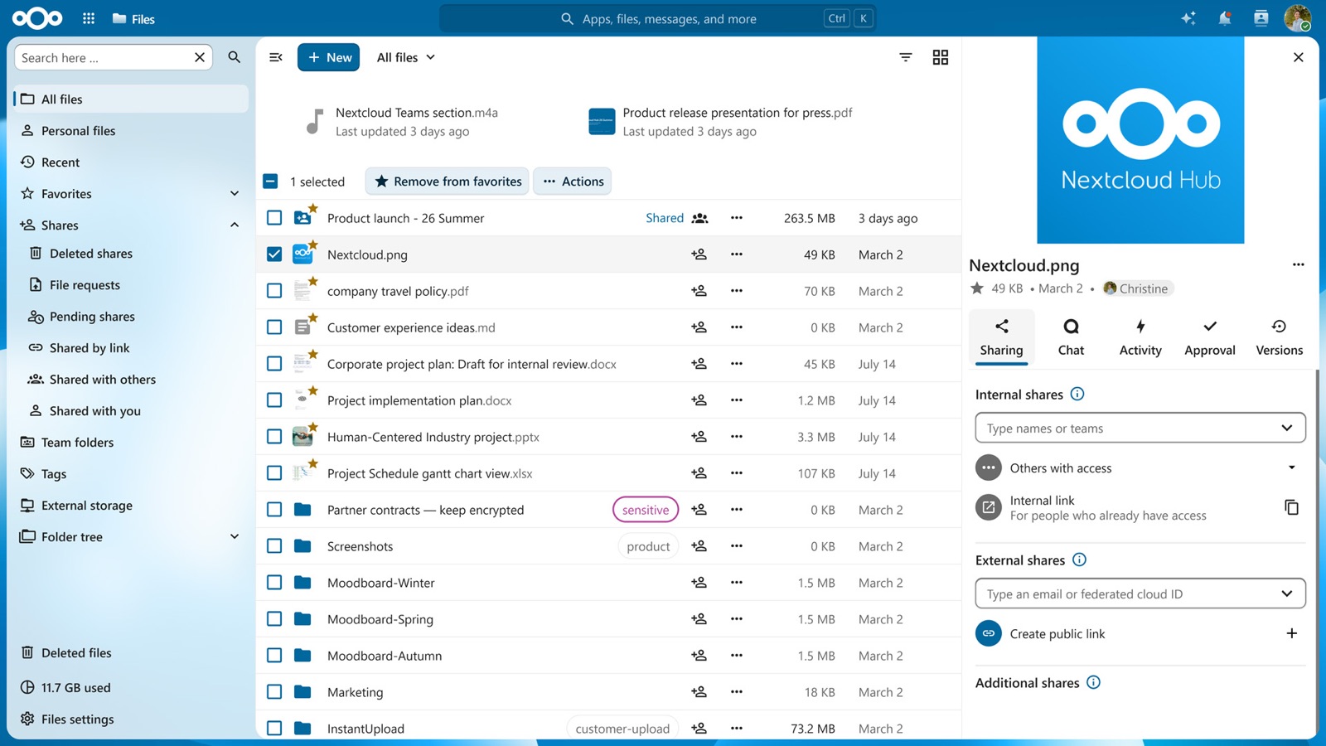Screen dimensions: 1326x746
Task: Open the contacts menu icon
Action: pyautogui.click(x=1261, y=18)
